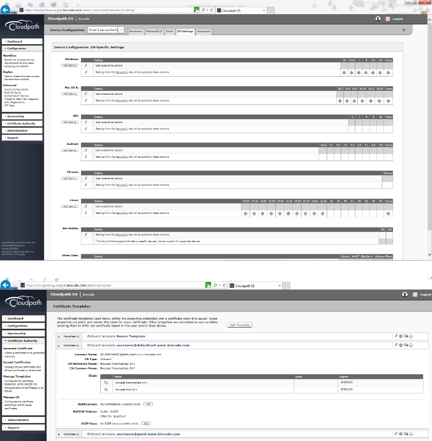
Task: Open Device Configurations link in sidebar
Action: pos(16,89)
